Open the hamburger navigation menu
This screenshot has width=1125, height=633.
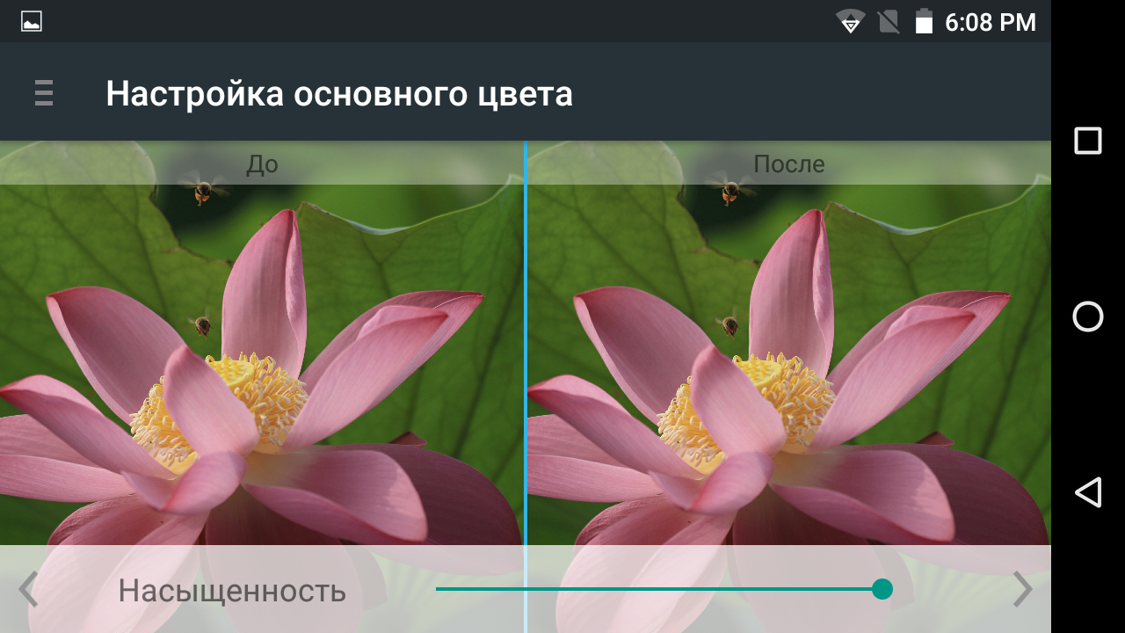(x=44, y=93)
